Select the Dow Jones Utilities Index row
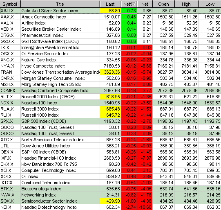 pyautogui.click(x=110, y=146)
